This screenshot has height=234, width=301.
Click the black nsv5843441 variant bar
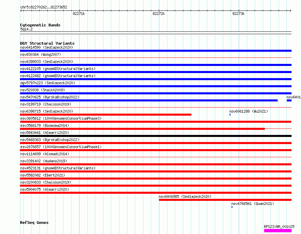click(156, 136)
